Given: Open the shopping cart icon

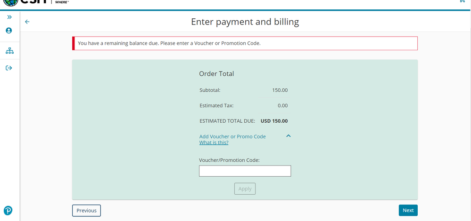Looking at the screenshot, I should pyautogui.click(x=462, y=2).
